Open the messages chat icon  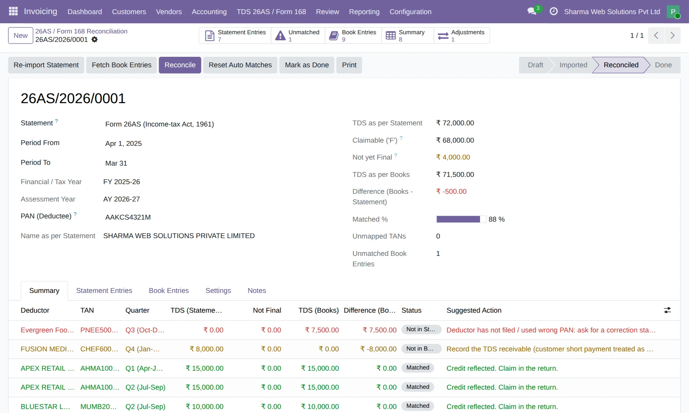coord(532,11)
